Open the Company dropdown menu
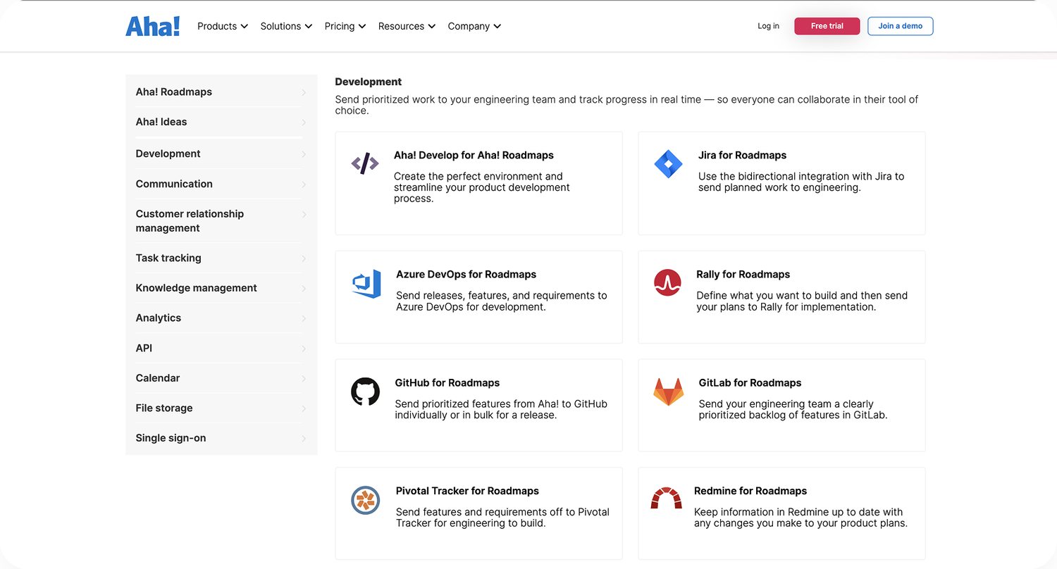The width and height of the screenshot is (1057, 569). click(x=474, y=26)
